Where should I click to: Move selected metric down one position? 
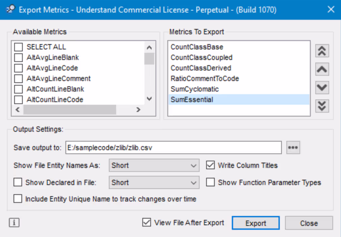322,87
